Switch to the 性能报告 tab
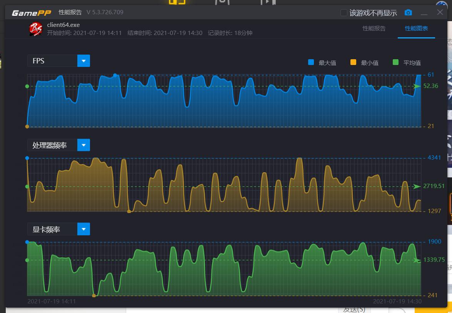 (x=374, y=28)
